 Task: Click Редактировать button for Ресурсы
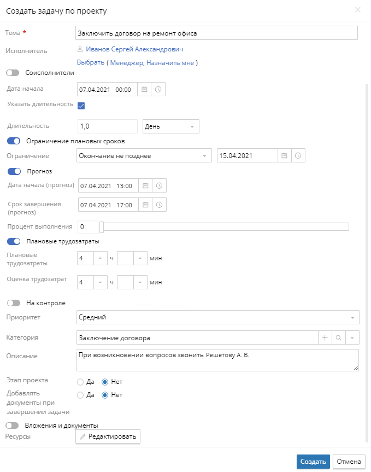[108, 436]
